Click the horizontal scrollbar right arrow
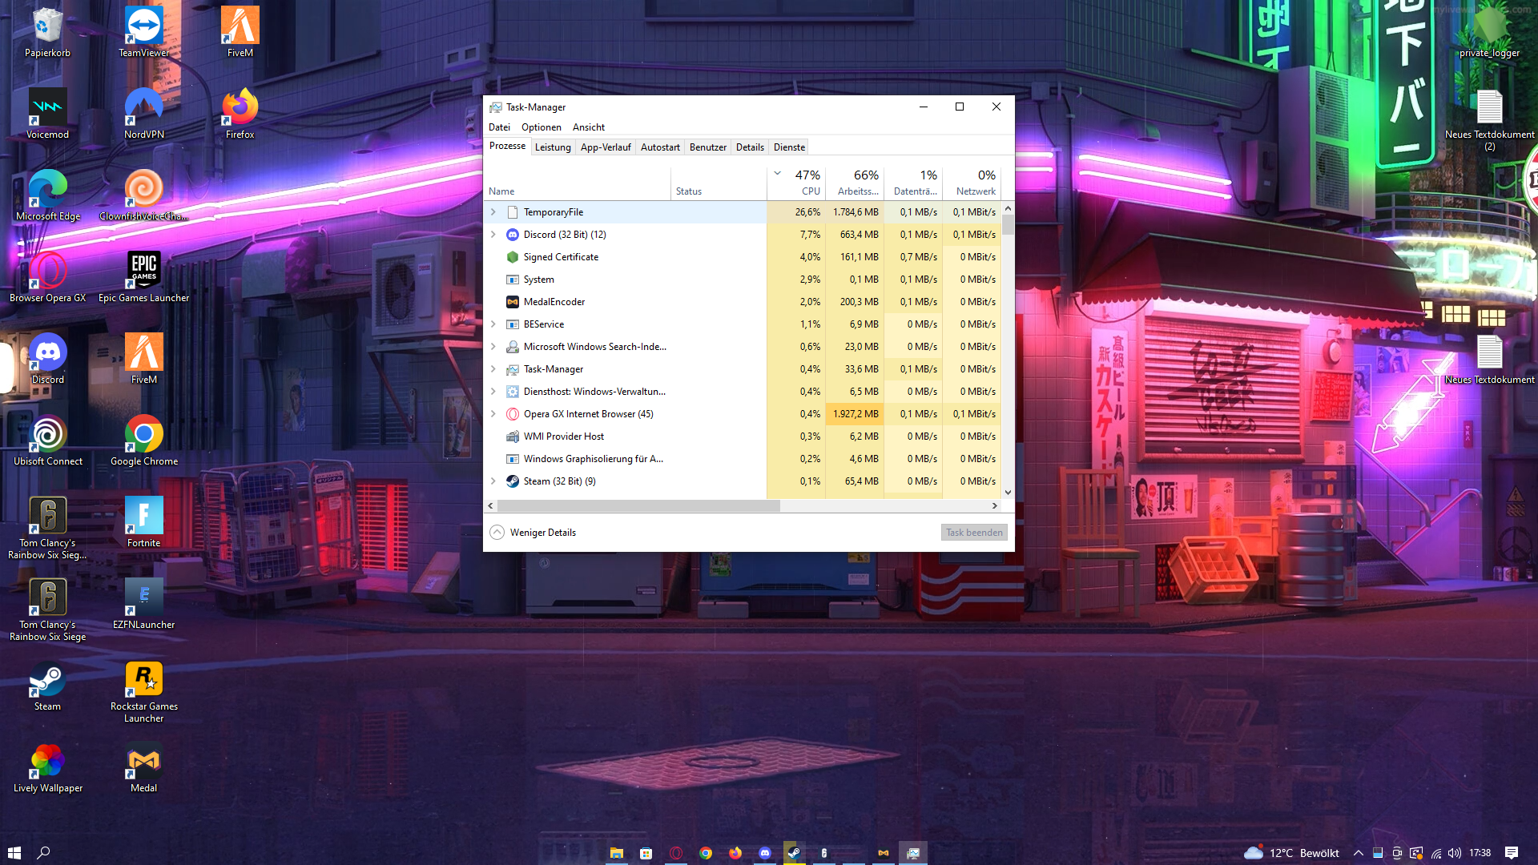Screen dimensions: 1538x865 (x=995, y=506)
